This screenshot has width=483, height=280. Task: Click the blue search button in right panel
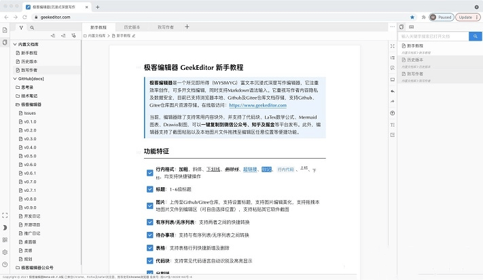coord(476,36)
